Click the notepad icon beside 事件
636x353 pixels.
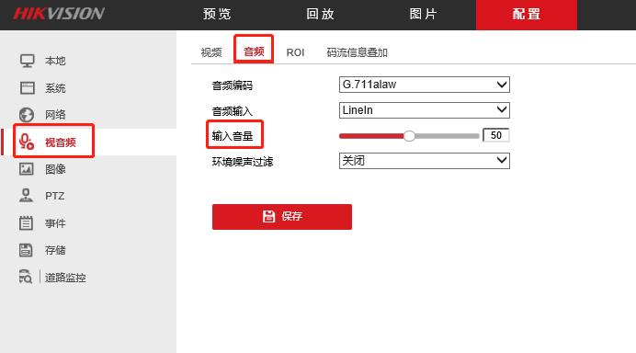(x=27, y=222)
